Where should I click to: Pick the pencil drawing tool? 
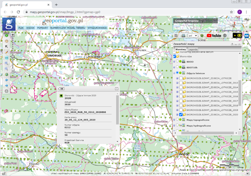pos(7,52)
